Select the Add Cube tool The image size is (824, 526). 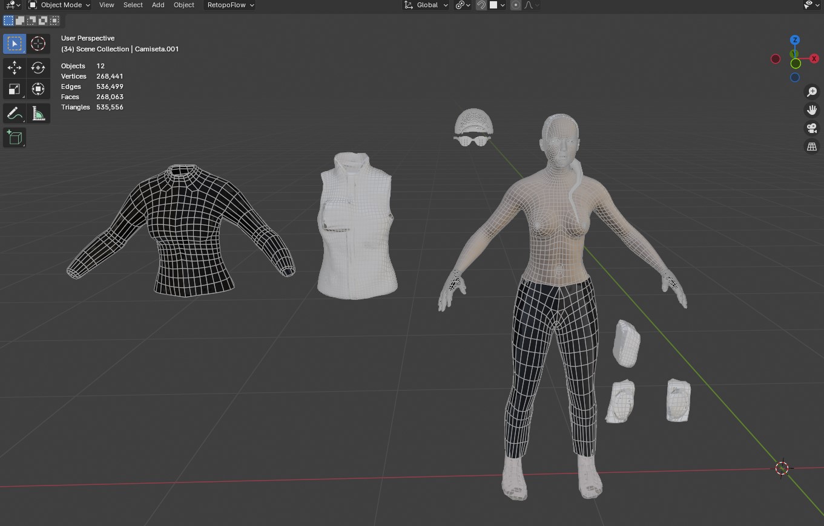coord(14,137)
